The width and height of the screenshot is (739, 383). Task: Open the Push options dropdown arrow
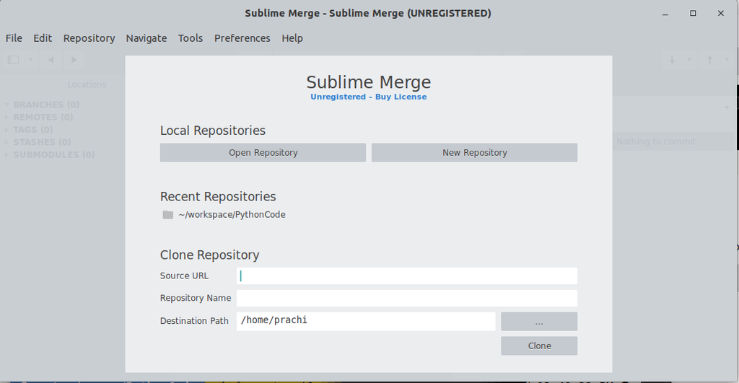pyautogui.click(x=727, y=60)
